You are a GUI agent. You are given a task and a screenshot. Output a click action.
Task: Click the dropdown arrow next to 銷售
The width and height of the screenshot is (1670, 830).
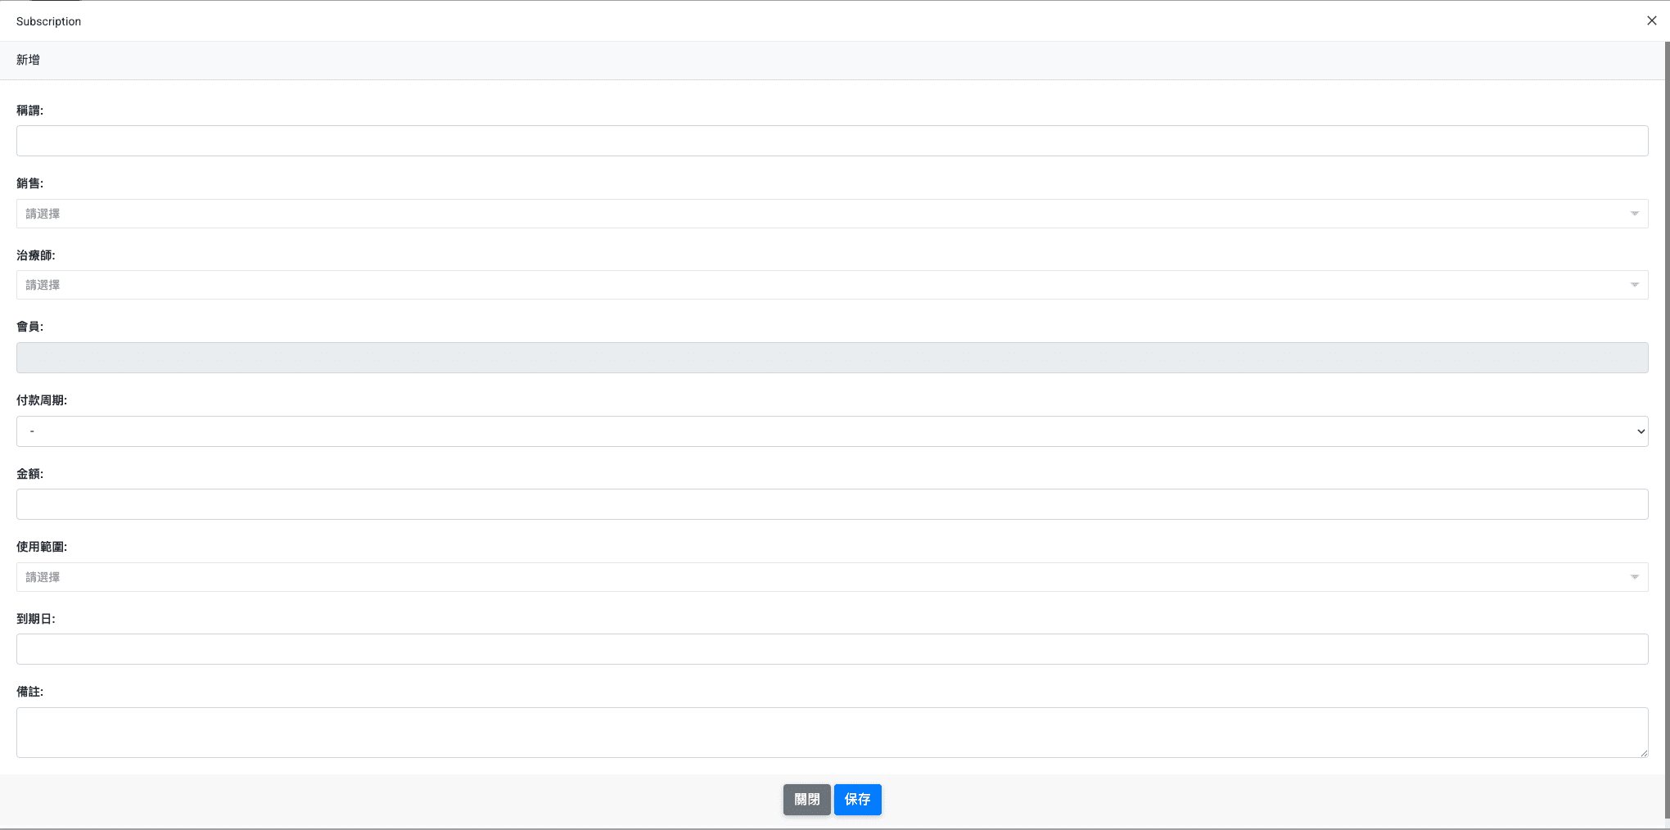point(1635,214)
